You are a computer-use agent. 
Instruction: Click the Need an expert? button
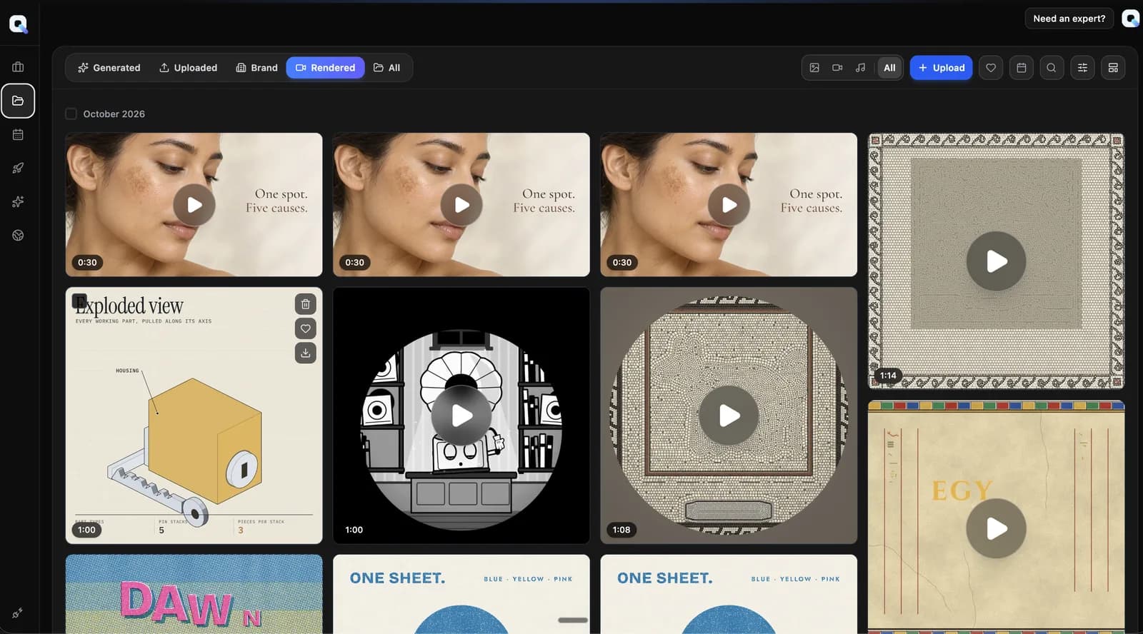click(x=1069, y=19)
